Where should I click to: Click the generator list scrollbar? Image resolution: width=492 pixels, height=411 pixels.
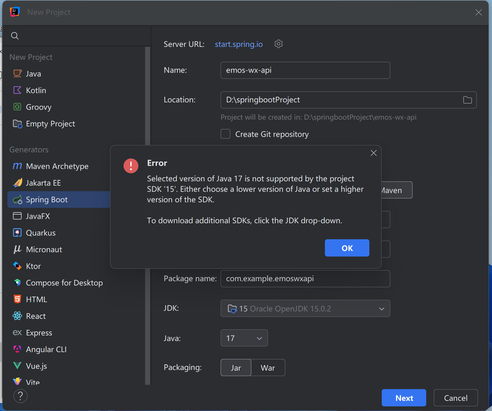(x=148, y=216)
